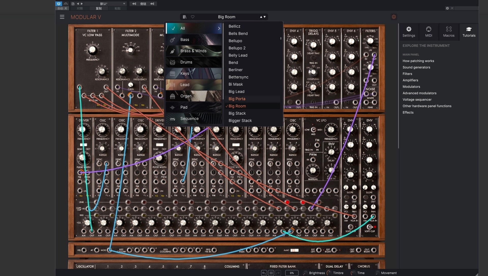Click the Timbre macro knob
This screenshot has height=276, width=488.
click(329, 273)
